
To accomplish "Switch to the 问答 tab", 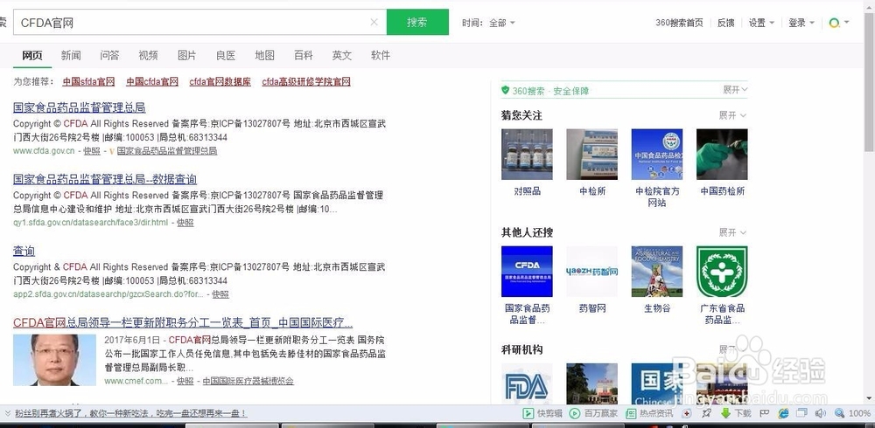I will click(109, 55).
